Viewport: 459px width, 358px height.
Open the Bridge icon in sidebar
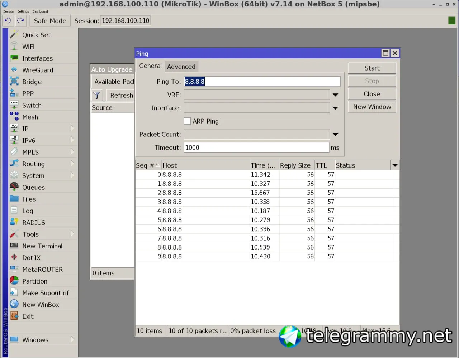point(14,82)
